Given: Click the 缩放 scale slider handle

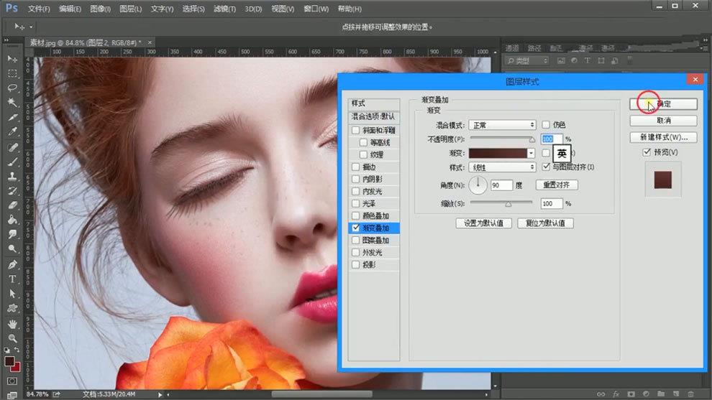Looking at the screenshot, I should 508,204.
